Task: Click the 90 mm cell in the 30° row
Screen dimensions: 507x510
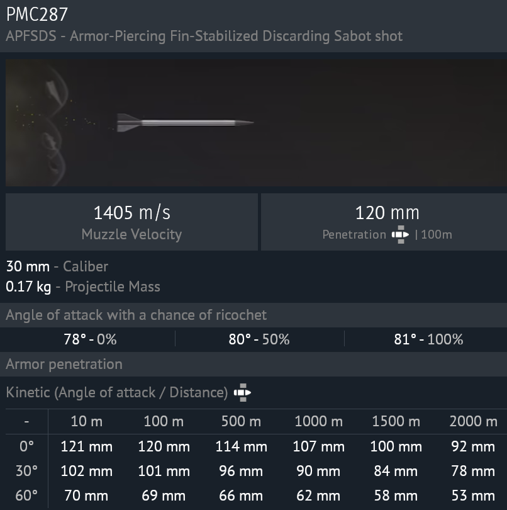Action: click(x=319, y=471)
